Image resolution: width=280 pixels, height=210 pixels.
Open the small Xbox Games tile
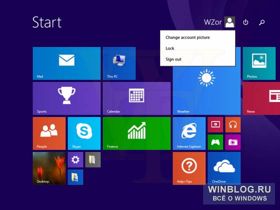coord(215,142)
